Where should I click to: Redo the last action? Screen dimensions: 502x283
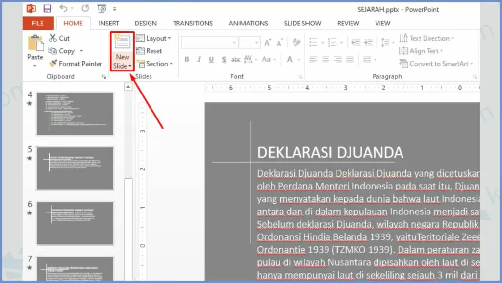[85, 9]
